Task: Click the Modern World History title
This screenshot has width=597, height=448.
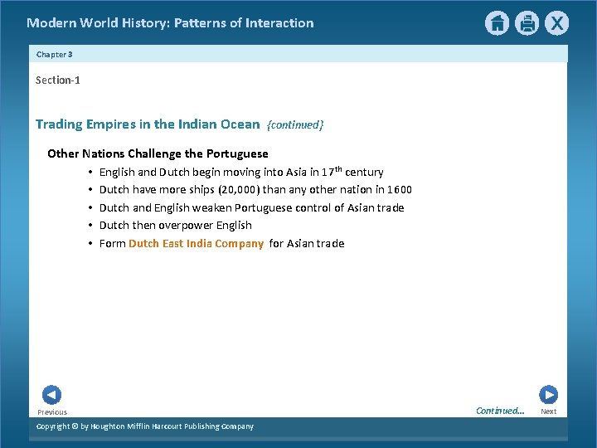Action: pyautogui.click(x=170, y=23)
